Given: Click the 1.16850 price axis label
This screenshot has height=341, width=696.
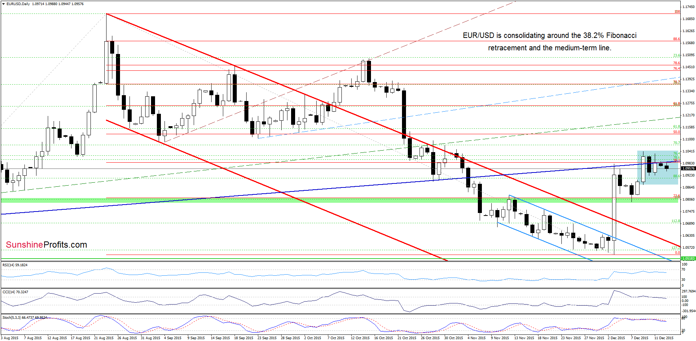Looking at the screenshot, I should [688, 19].
